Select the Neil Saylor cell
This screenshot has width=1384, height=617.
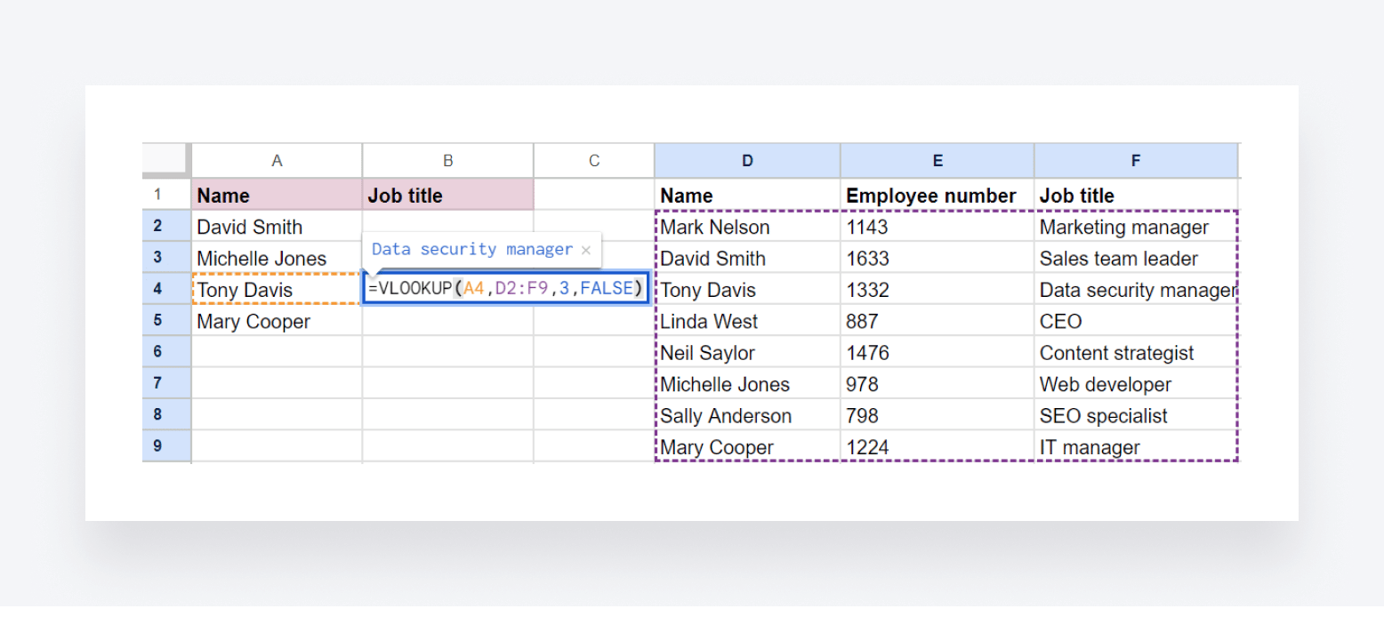(x=747, y=352)
